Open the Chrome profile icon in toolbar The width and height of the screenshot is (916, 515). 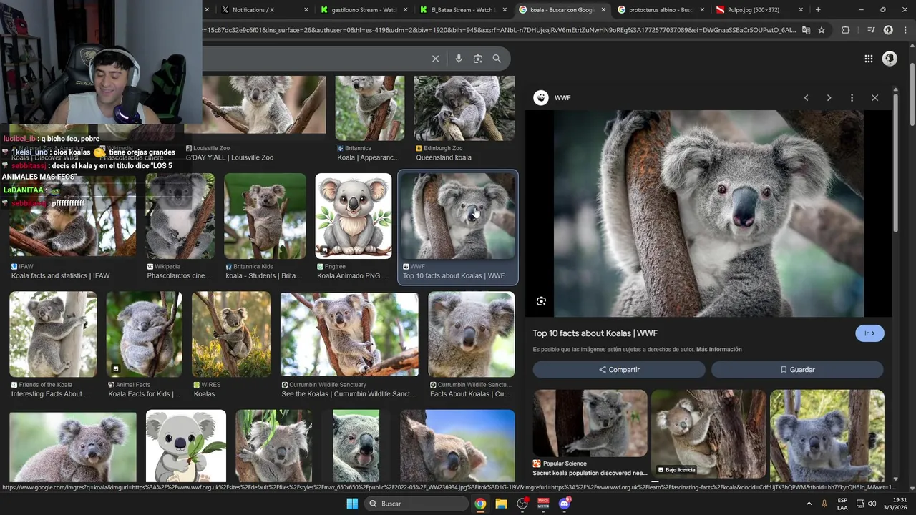point(888,30)
